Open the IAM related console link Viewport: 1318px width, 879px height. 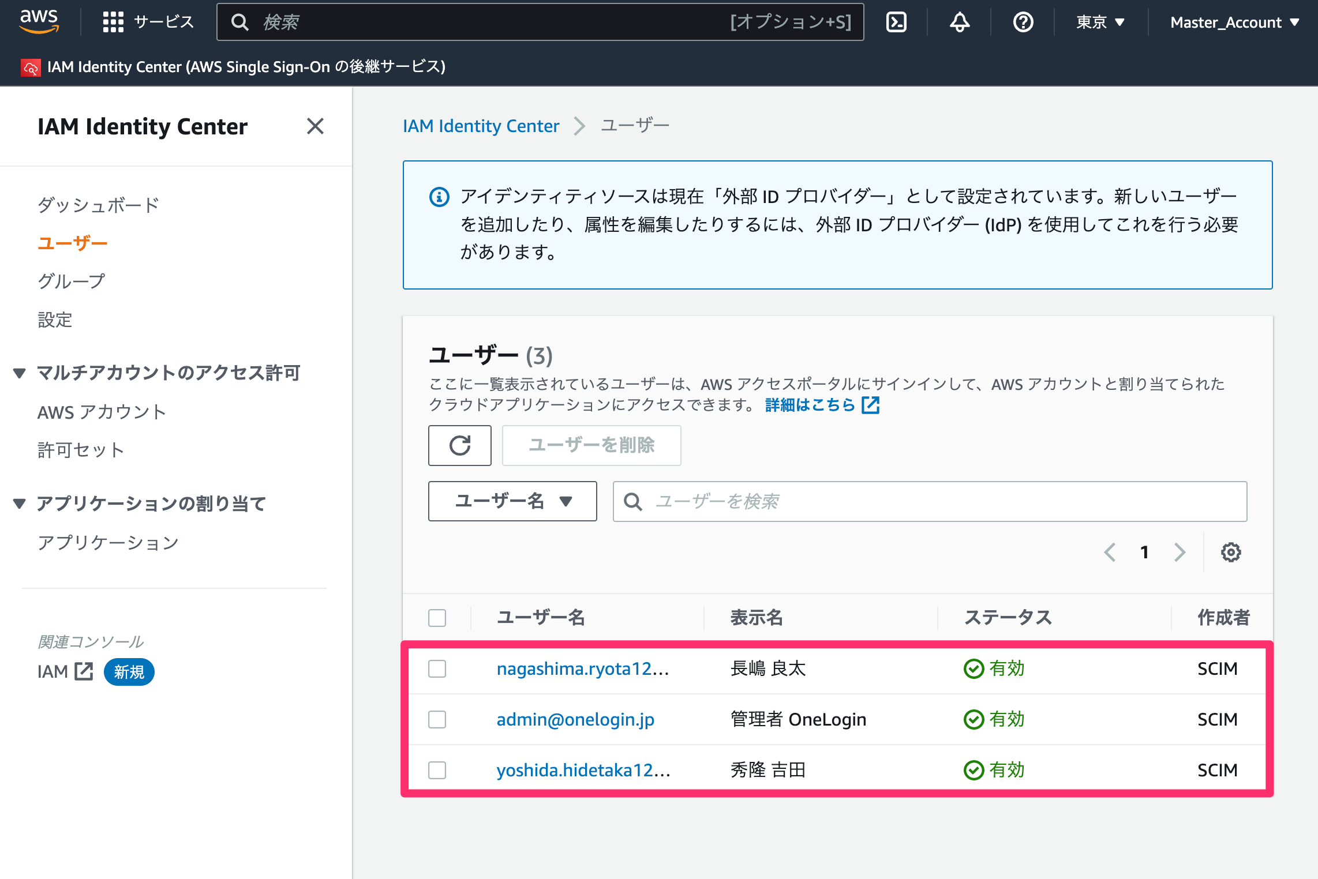[x=53, y=671]
